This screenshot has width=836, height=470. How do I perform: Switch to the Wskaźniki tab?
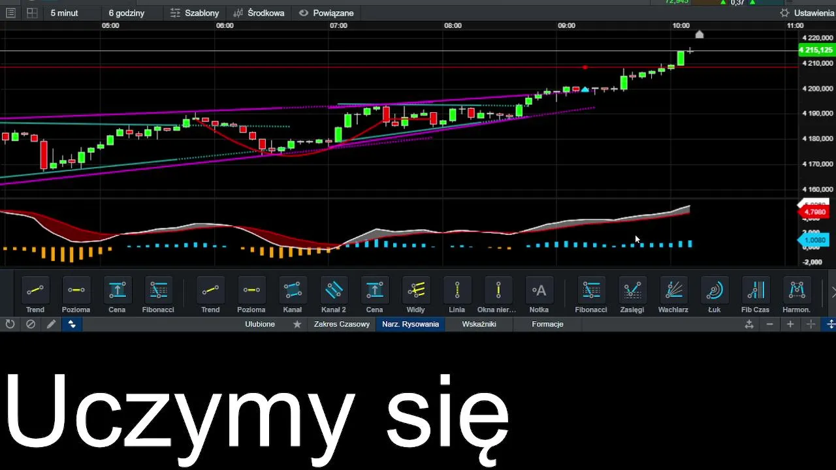[x=479, y=324]
